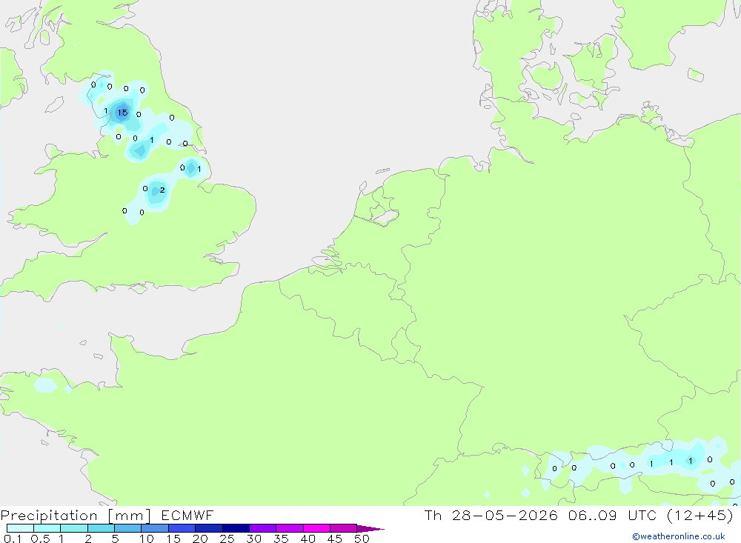Viewport: 741px width, 543px height.
Task: Click the legend label '45'
Action: [x=335, y=539]
